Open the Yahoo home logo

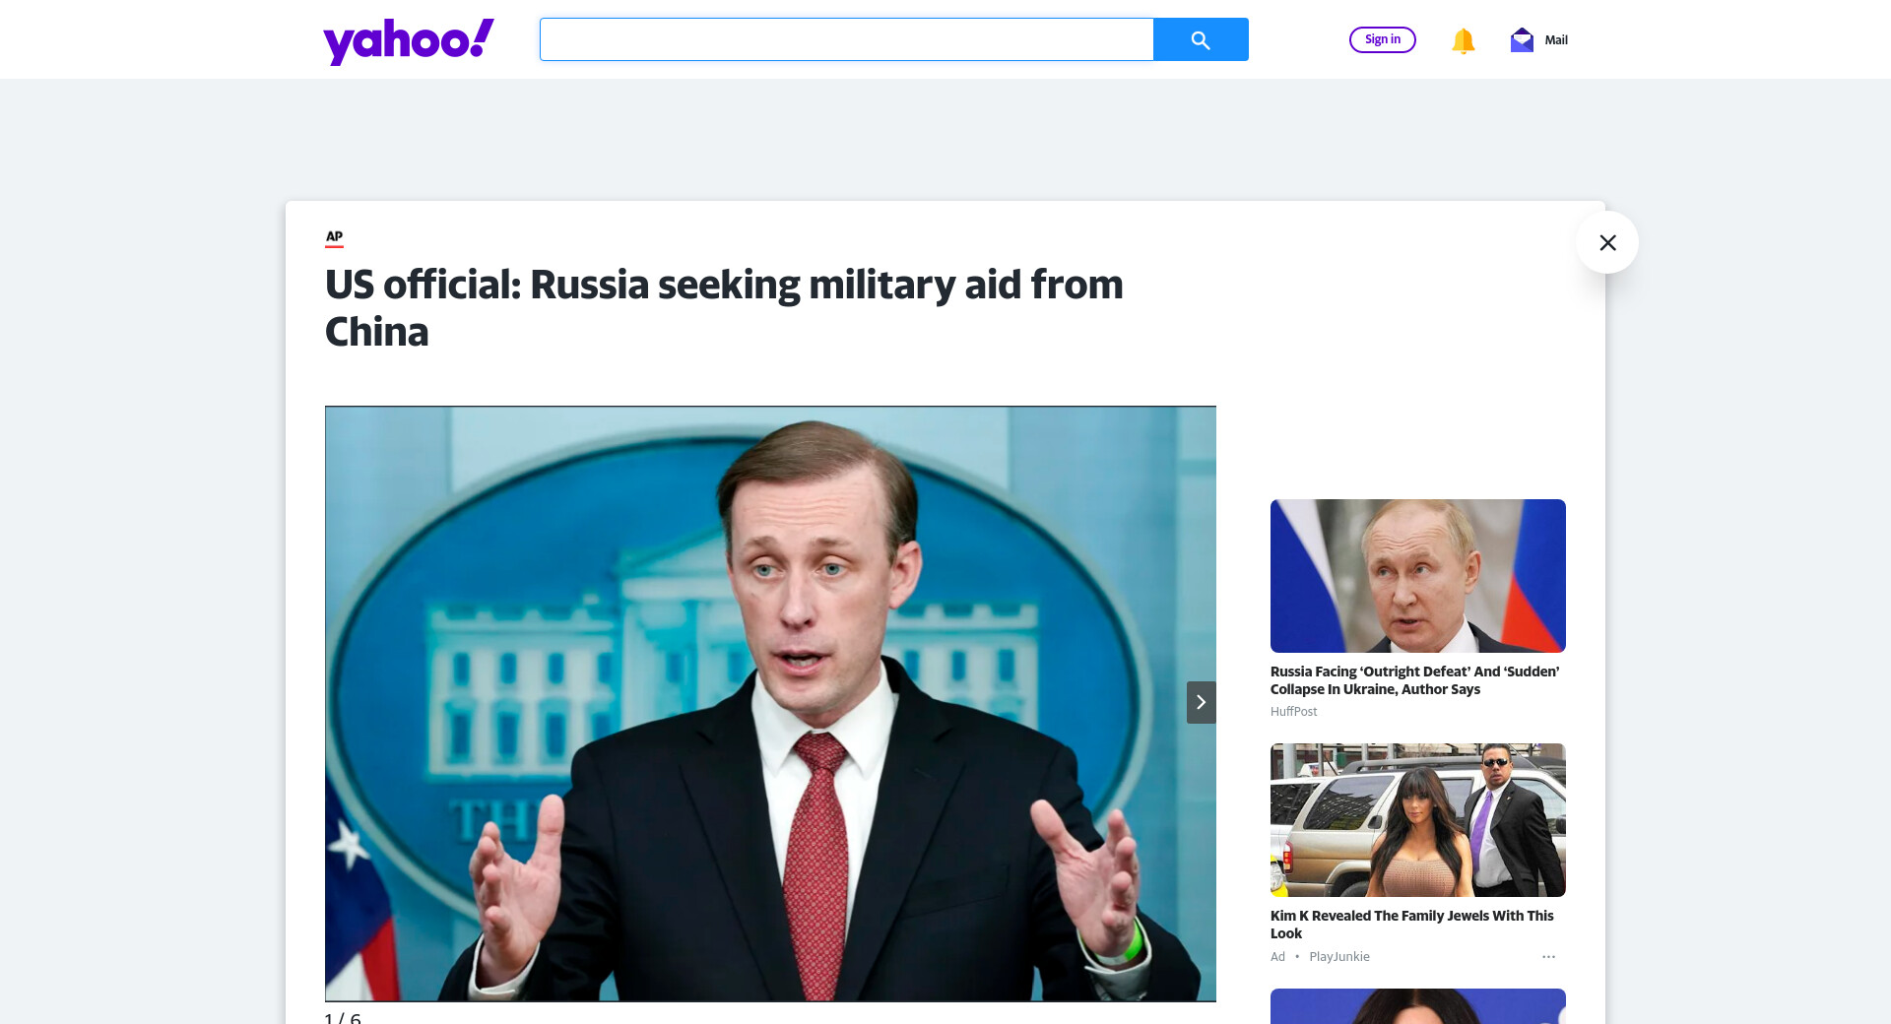tap(409, 41)
